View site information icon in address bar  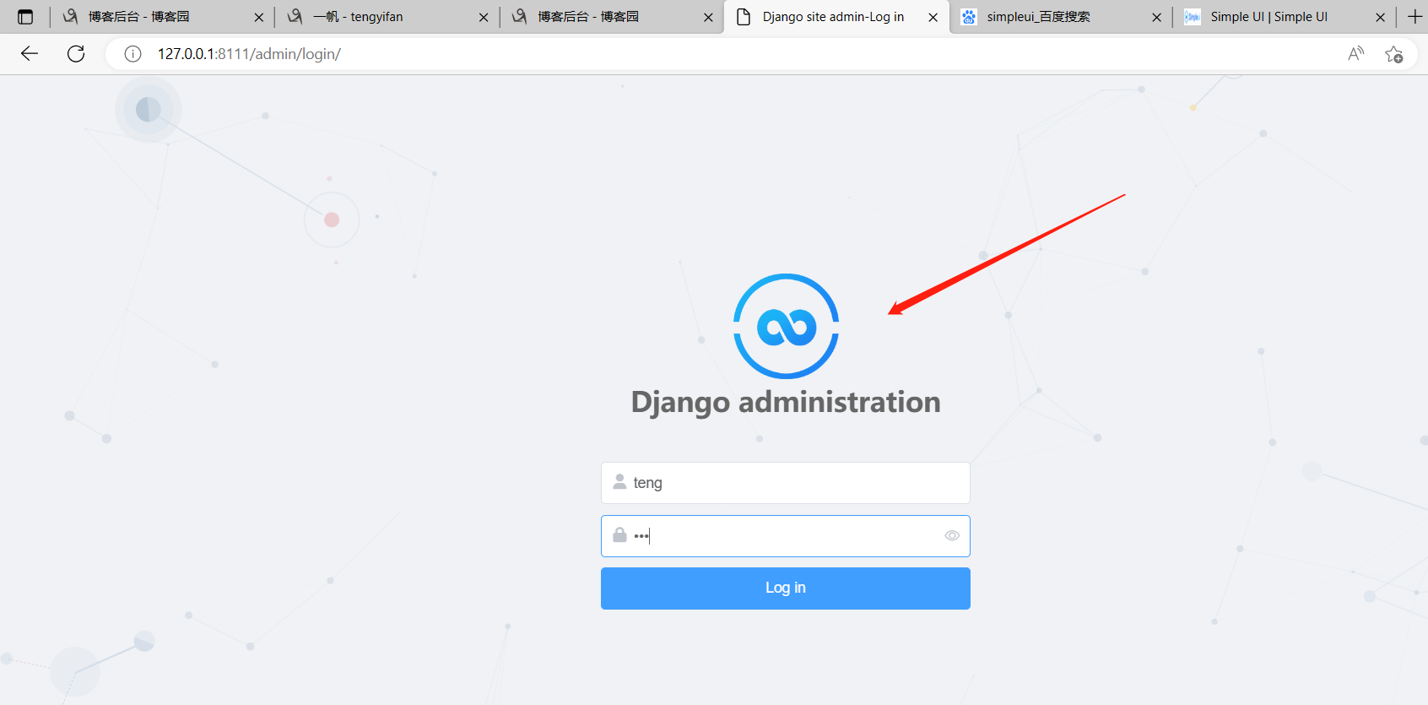133,54
